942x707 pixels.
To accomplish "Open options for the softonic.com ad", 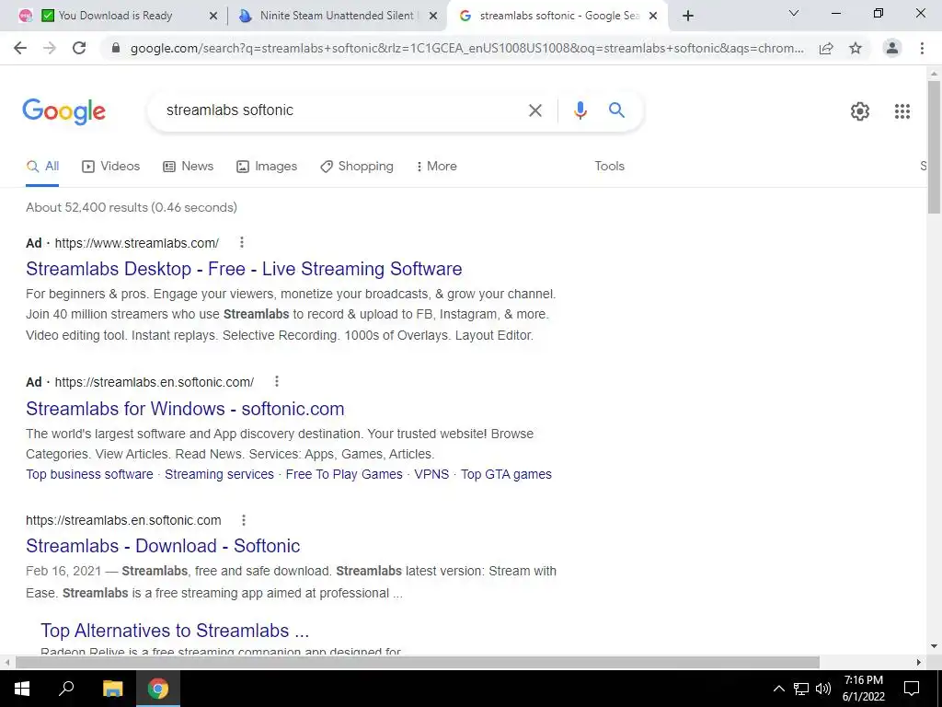I will tap(276, 381).
